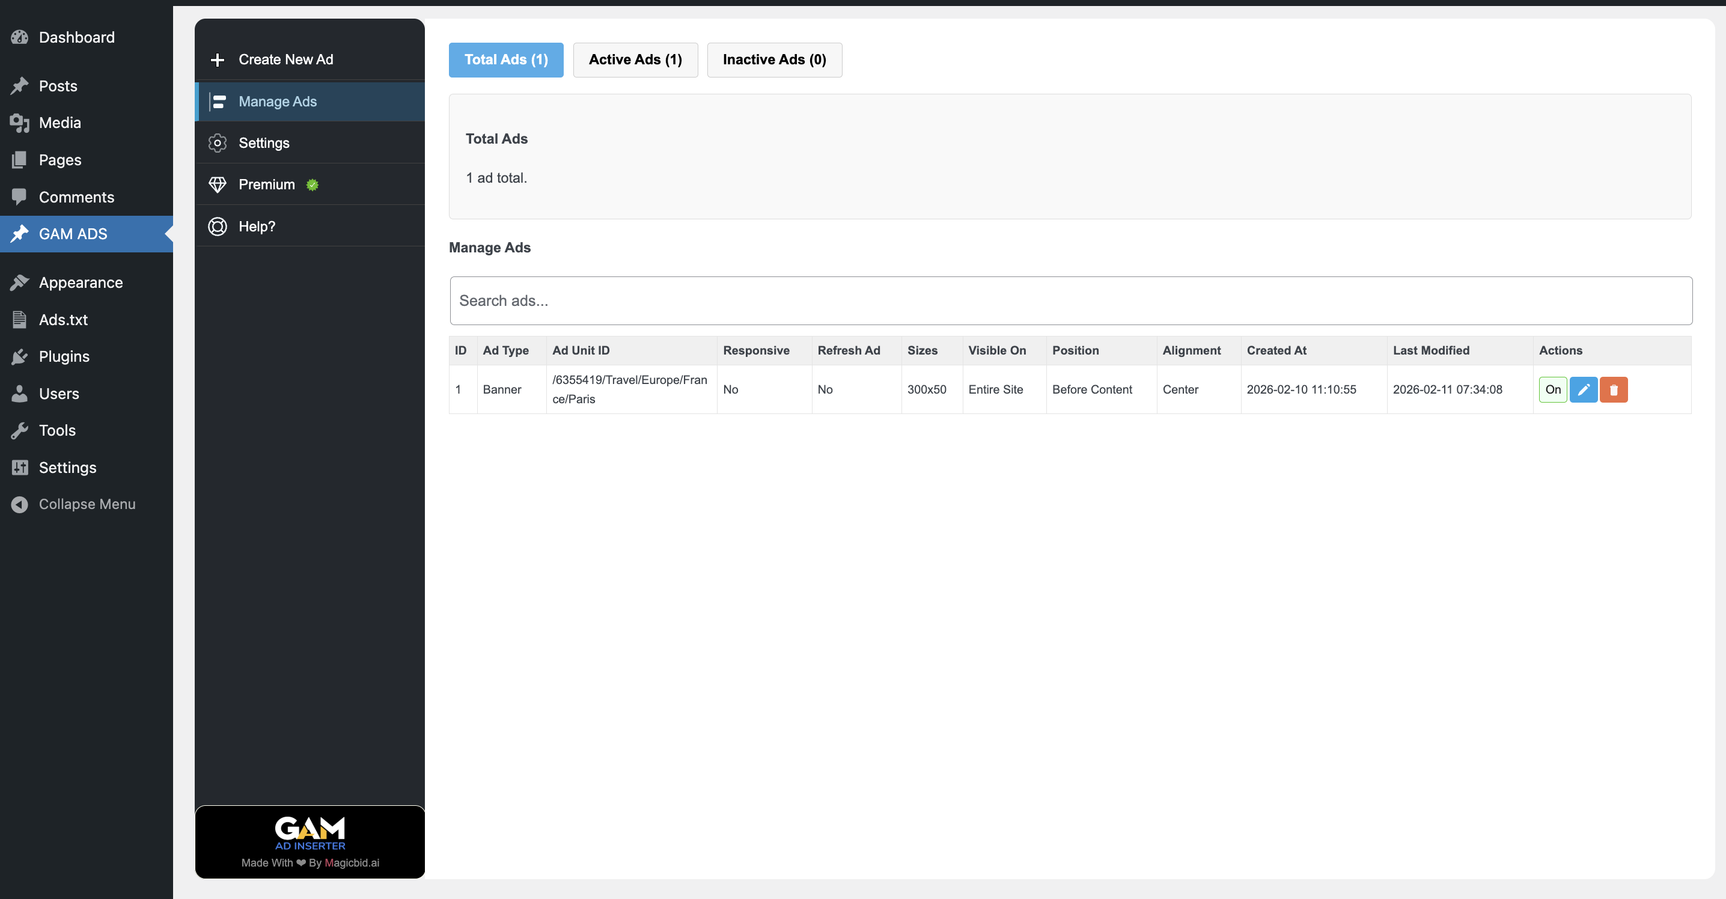Viewport: 1726px width, 899px height.
Task: Select the Total Ads (1) tab
Action: point(506,59)
